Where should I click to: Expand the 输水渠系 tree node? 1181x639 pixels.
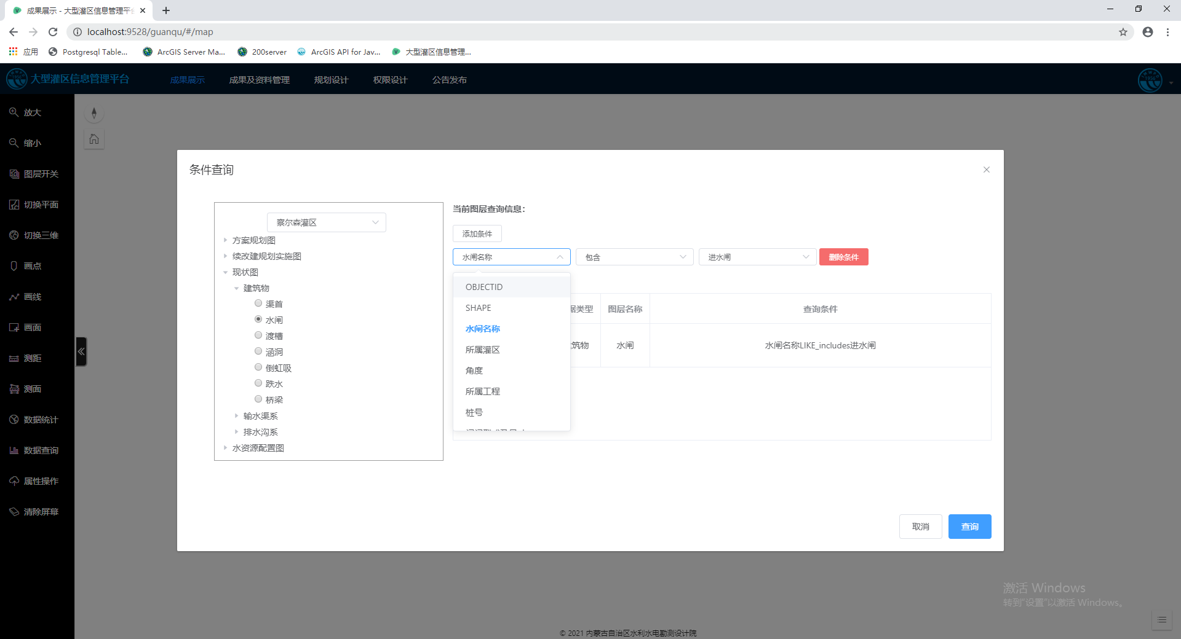(236, 416)
